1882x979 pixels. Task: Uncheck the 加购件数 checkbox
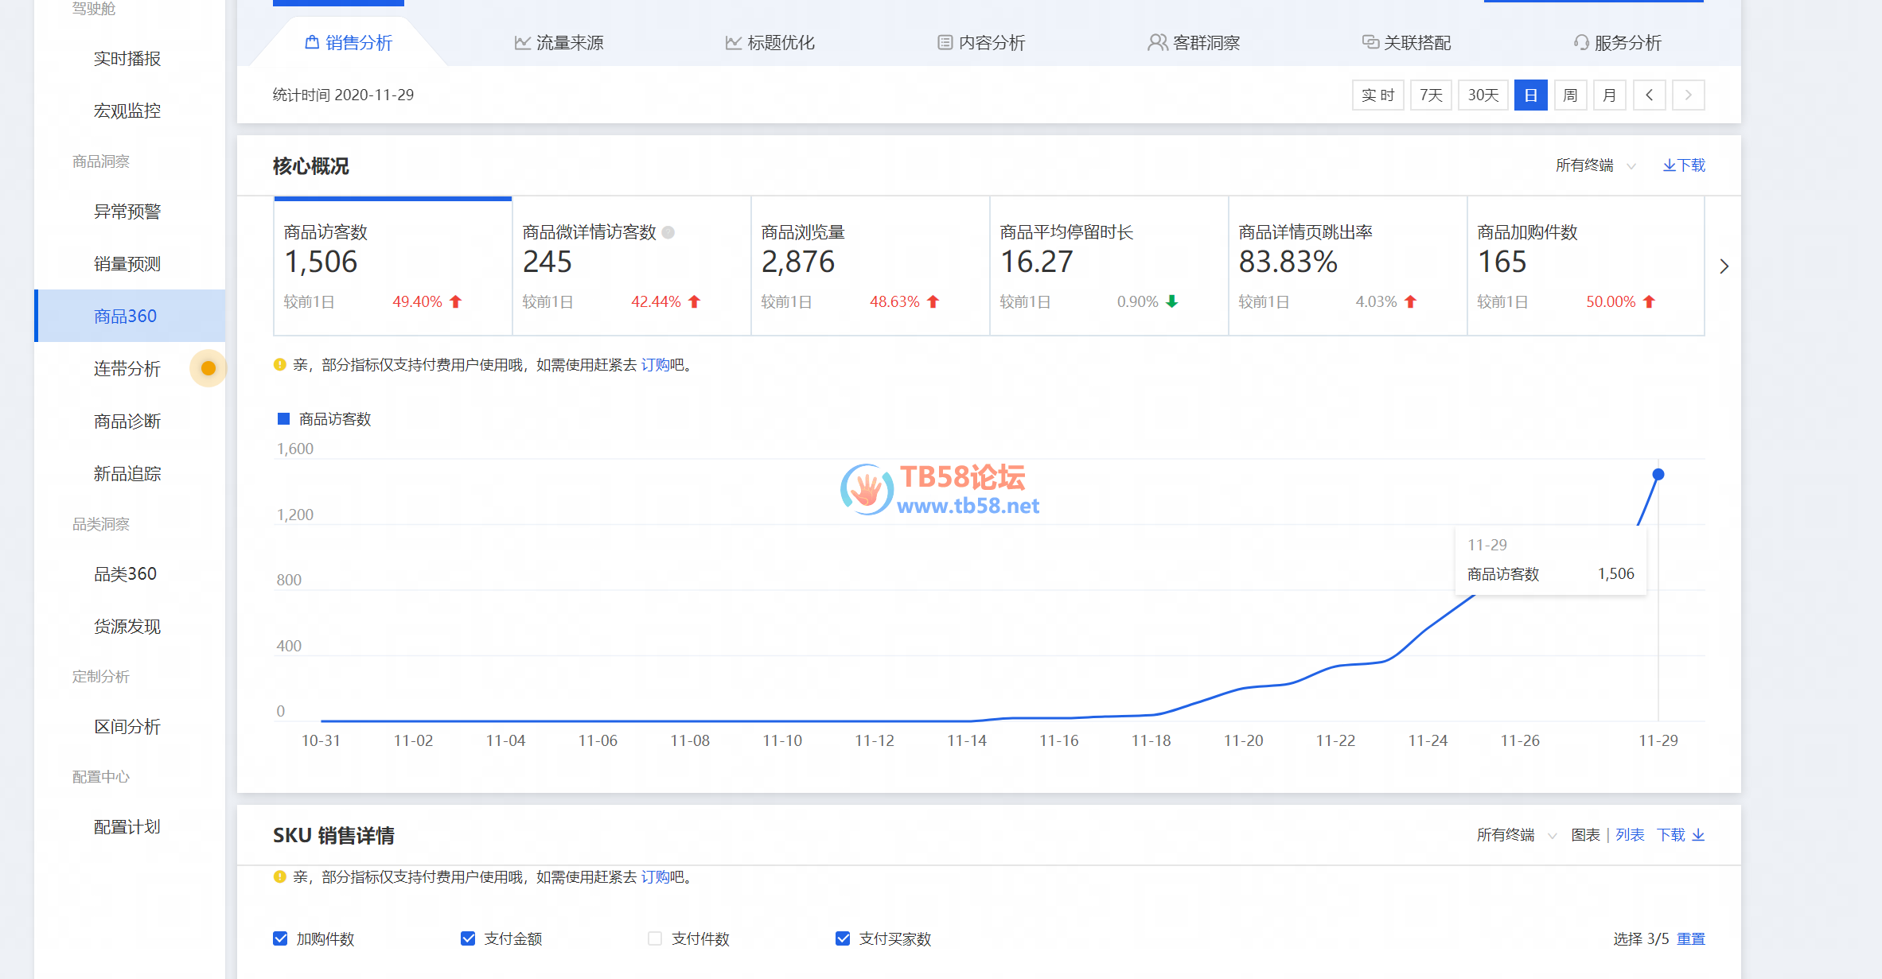click(x=280, y=938)
